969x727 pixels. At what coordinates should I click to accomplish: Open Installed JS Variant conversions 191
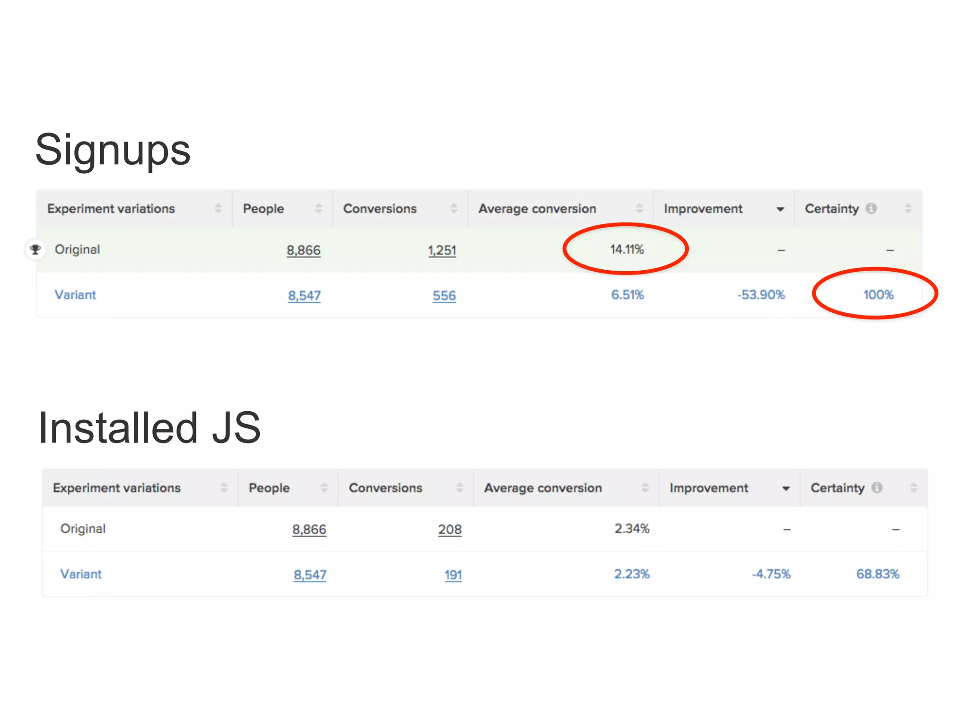tap(453, 575)
